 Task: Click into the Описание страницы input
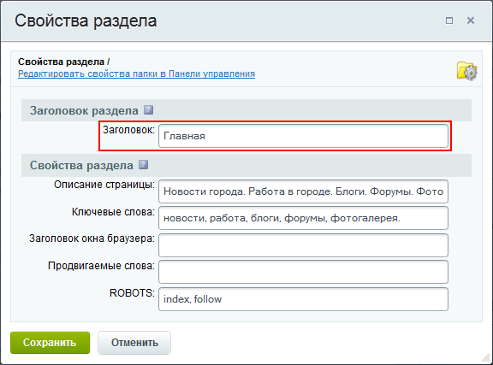click(303, 191)
